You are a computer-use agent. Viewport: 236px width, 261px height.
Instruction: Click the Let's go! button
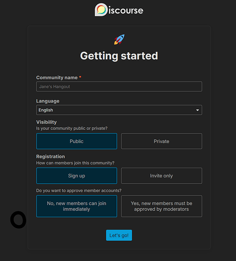(119, 235)
